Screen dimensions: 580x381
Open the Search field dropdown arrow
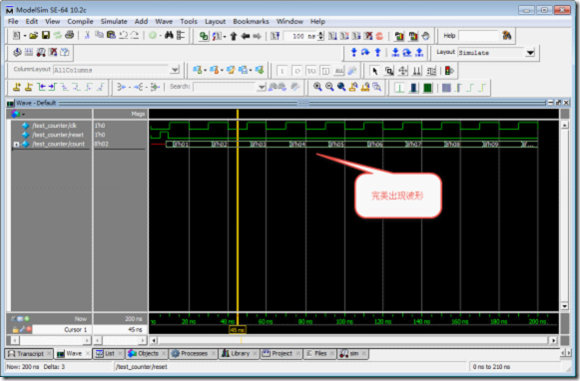tap(262, 87)
